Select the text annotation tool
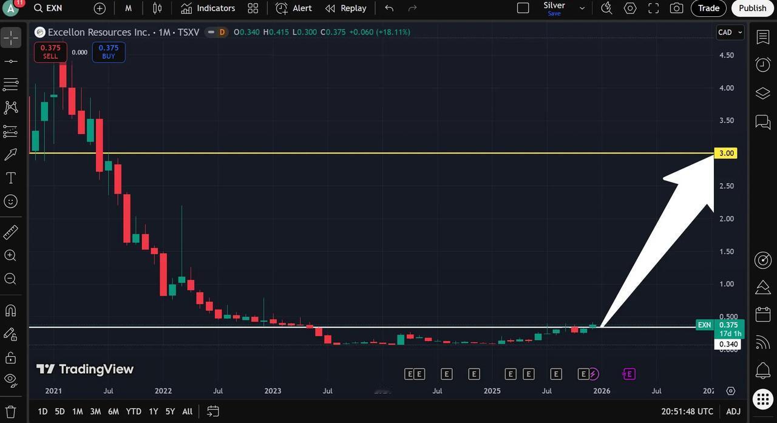The width and height of the screenshot is (777, 423). point(11,178)
